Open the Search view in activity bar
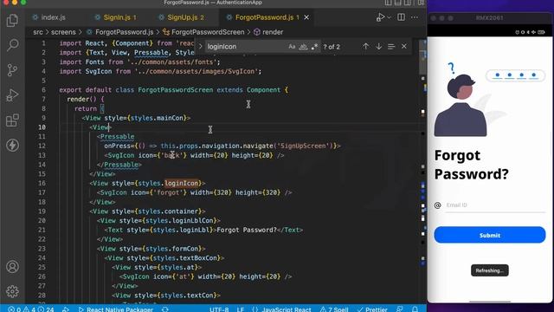The height and width of the screenshot is (312, 554). [12, 45]
